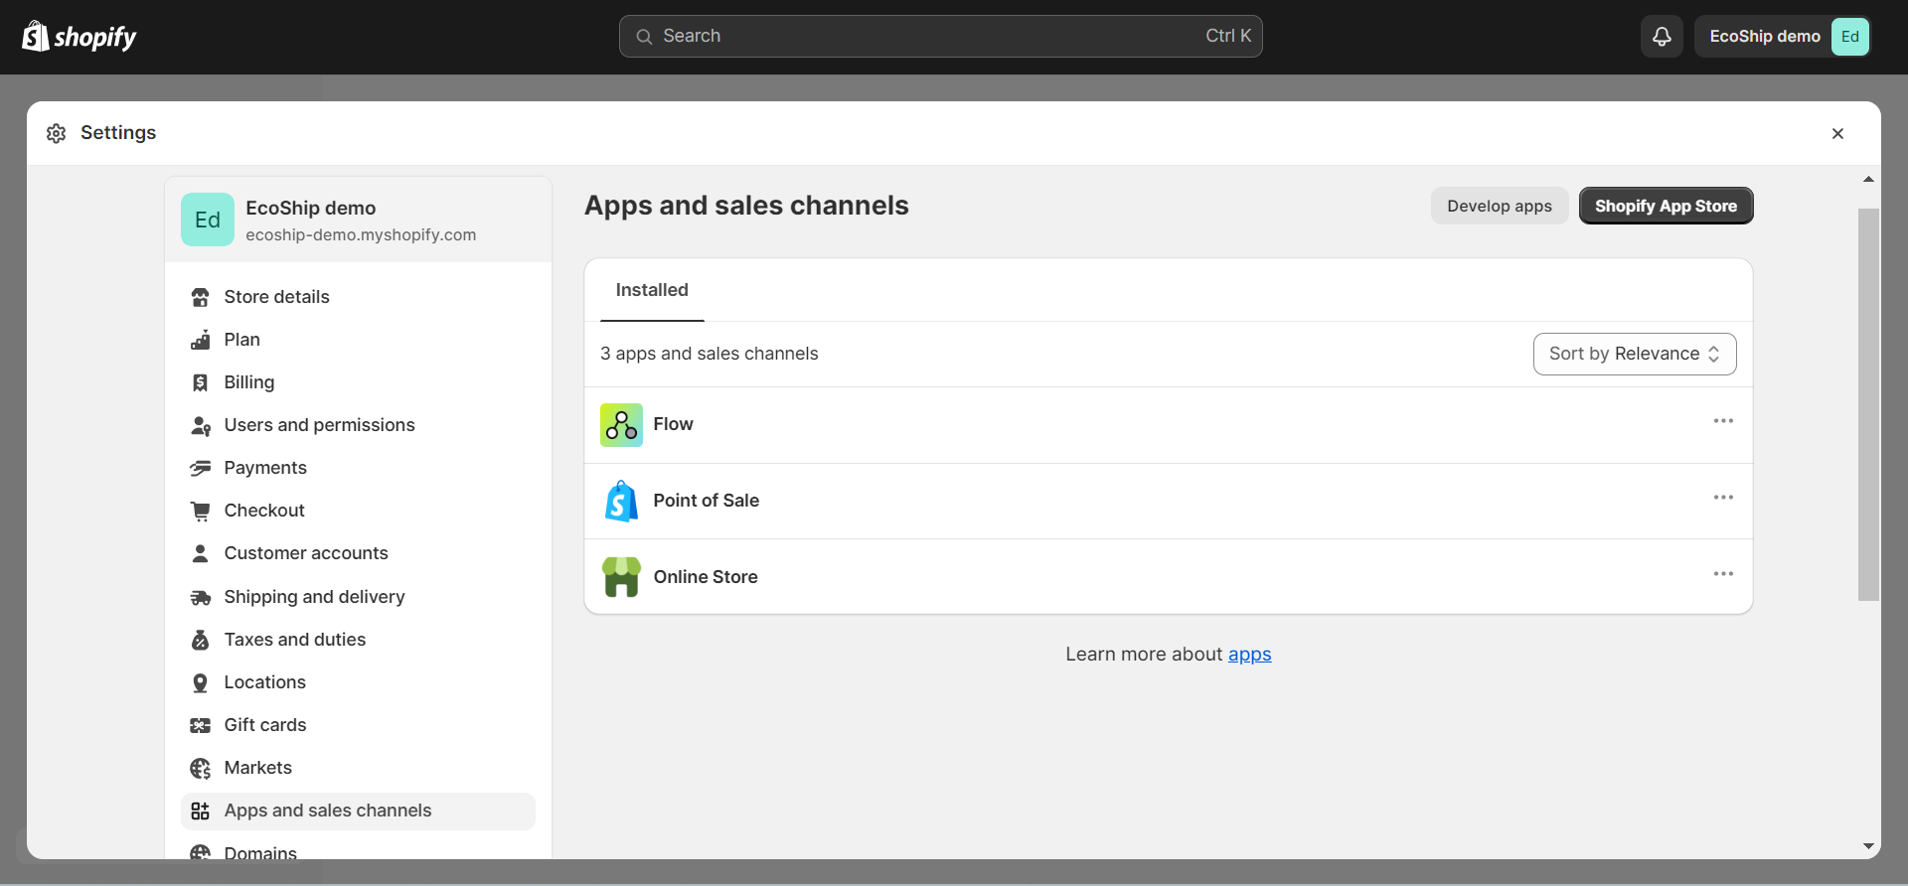
Task: Click the 3 apps and sales channels text
Action: [710, 354]
